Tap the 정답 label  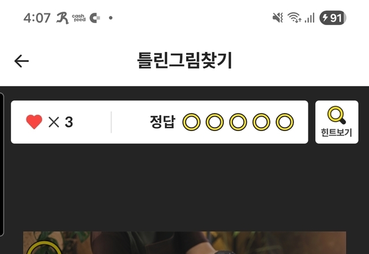pos(163,122)
